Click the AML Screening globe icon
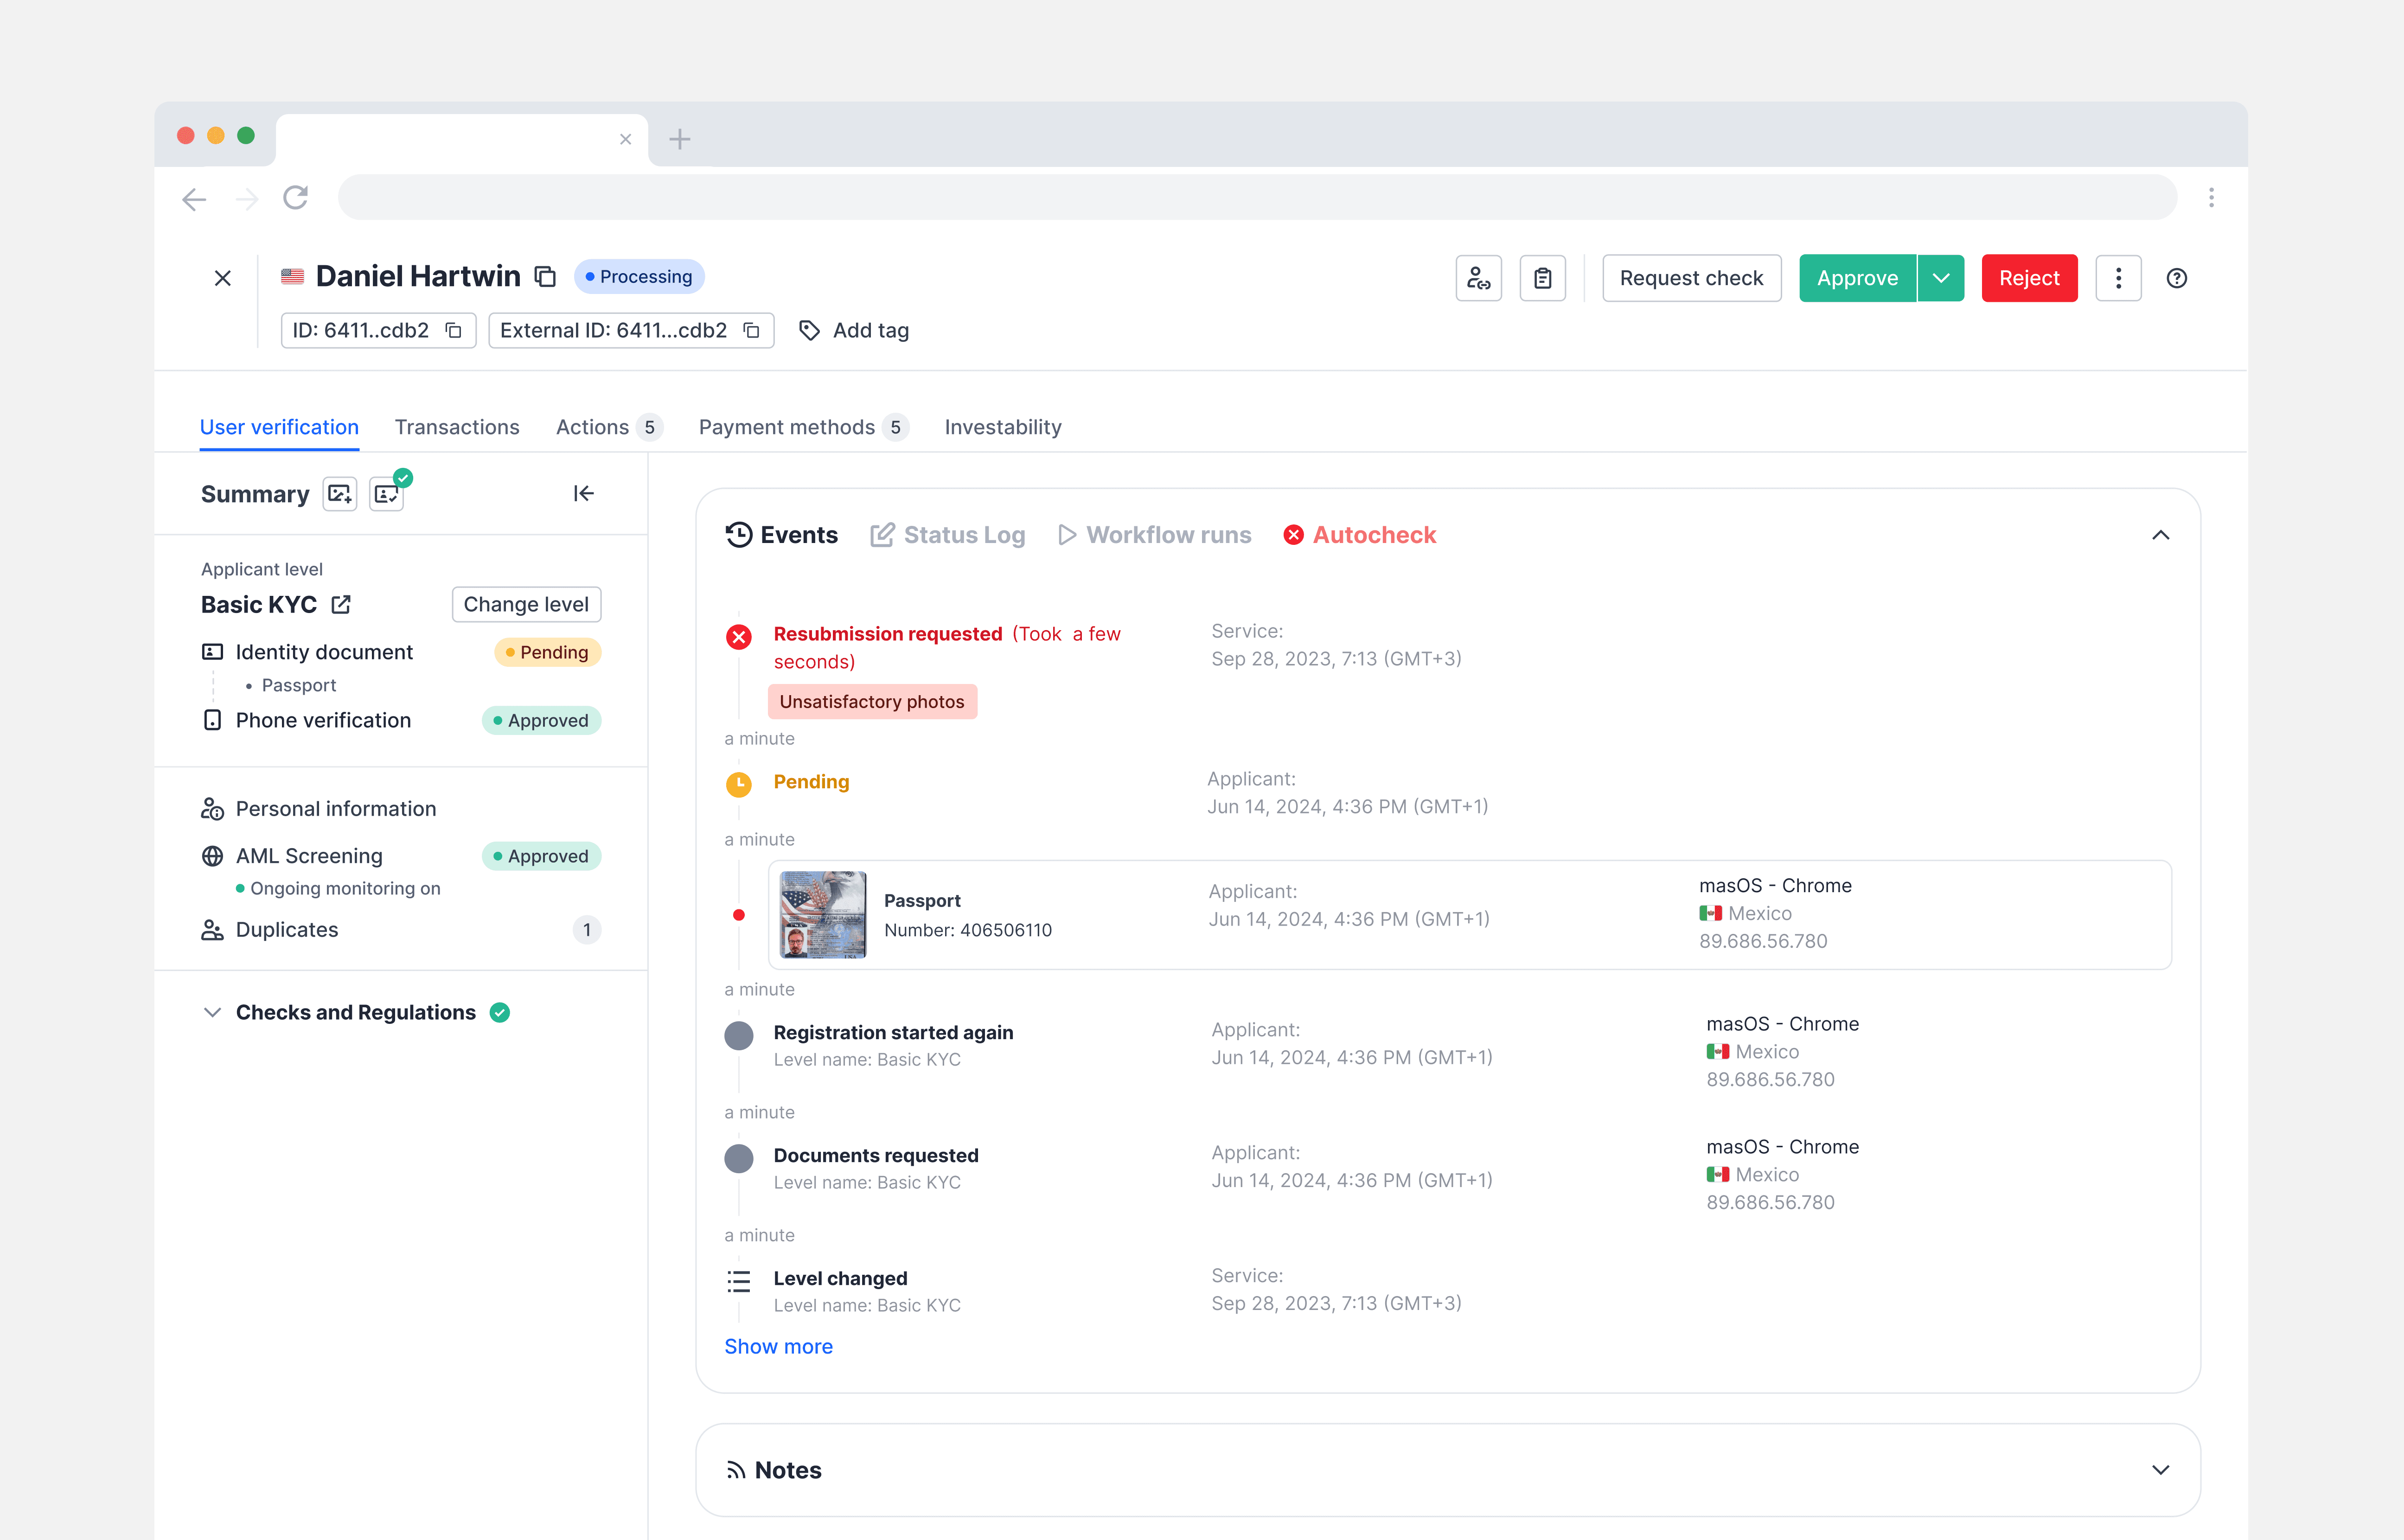2404x1540 pixels. [x=212, y=856]
